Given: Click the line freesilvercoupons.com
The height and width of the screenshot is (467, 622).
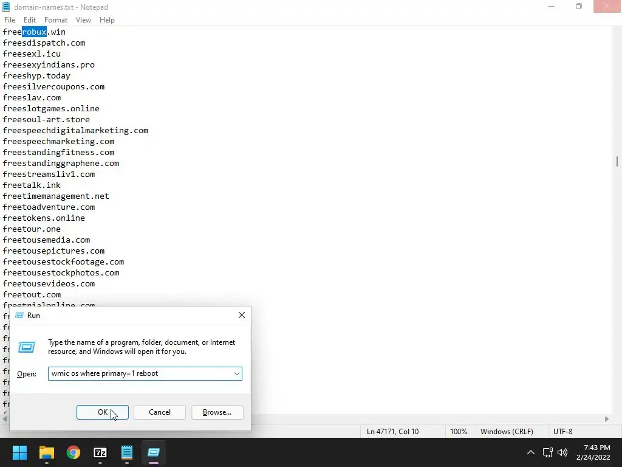Looking at the screenshot, I should pyautogui.click(x=53, y=87).
